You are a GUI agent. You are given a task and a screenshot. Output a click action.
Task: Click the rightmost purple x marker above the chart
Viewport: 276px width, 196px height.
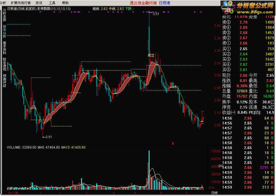201,12
